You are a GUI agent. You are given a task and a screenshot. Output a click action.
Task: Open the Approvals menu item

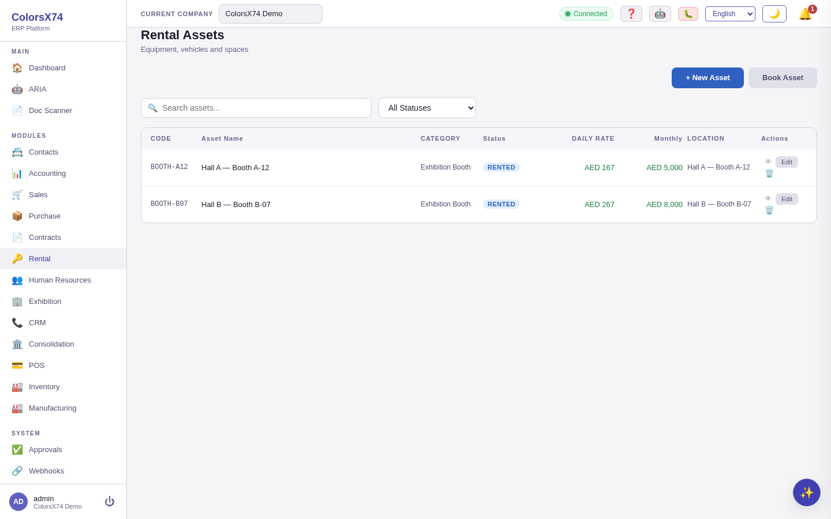(x=63, y=449)
